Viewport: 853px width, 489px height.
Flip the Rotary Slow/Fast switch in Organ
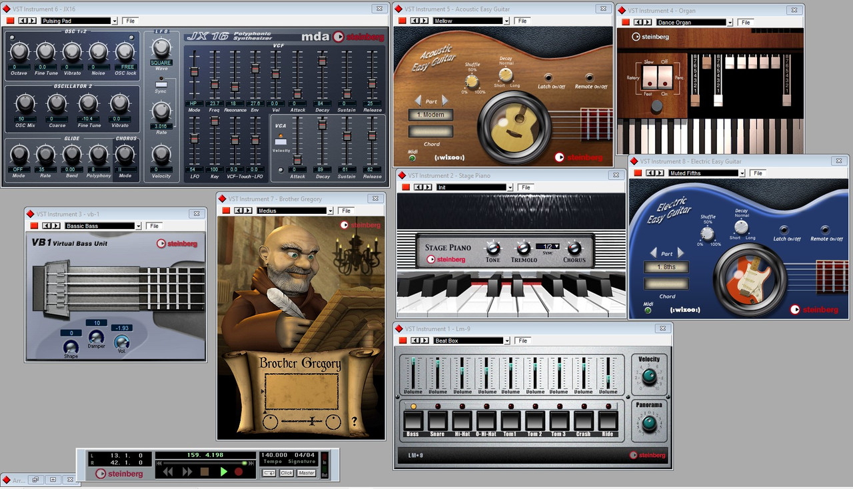point(650,79)
